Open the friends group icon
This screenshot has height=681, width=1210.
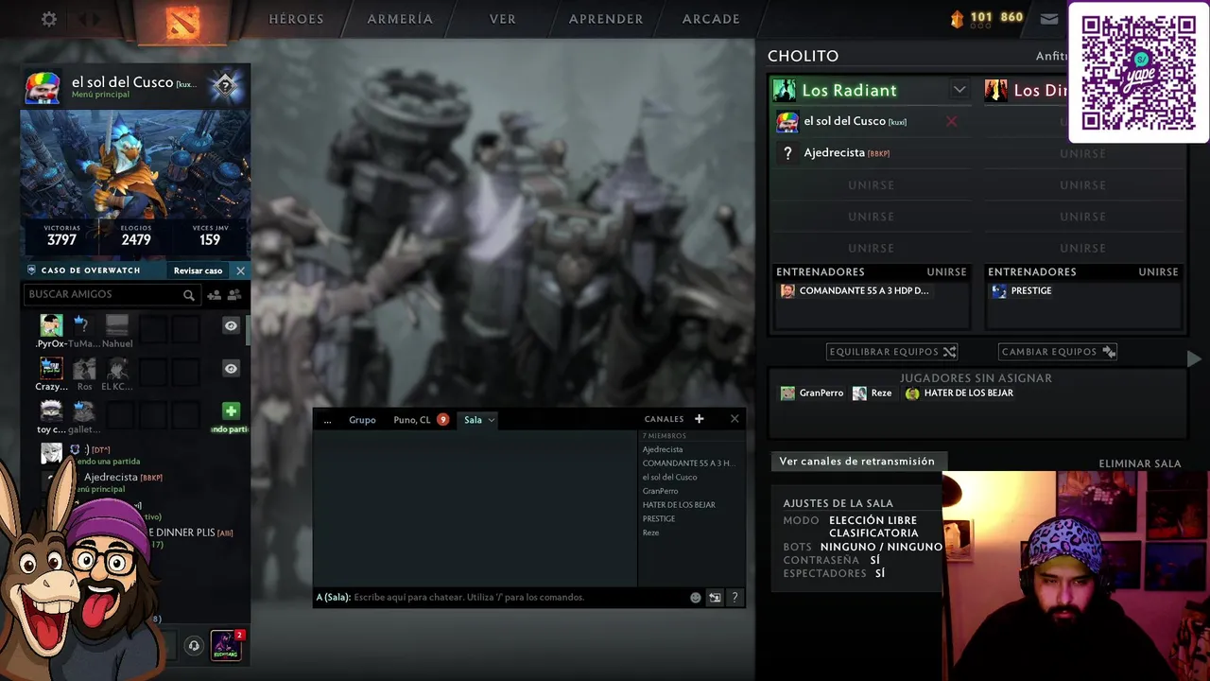tap(234, 295)
